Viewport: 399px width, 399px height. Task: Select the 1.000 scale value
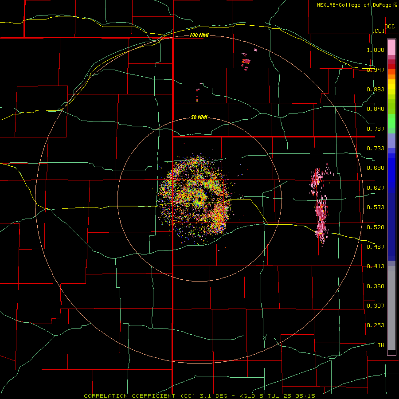[x=376, y=50]
